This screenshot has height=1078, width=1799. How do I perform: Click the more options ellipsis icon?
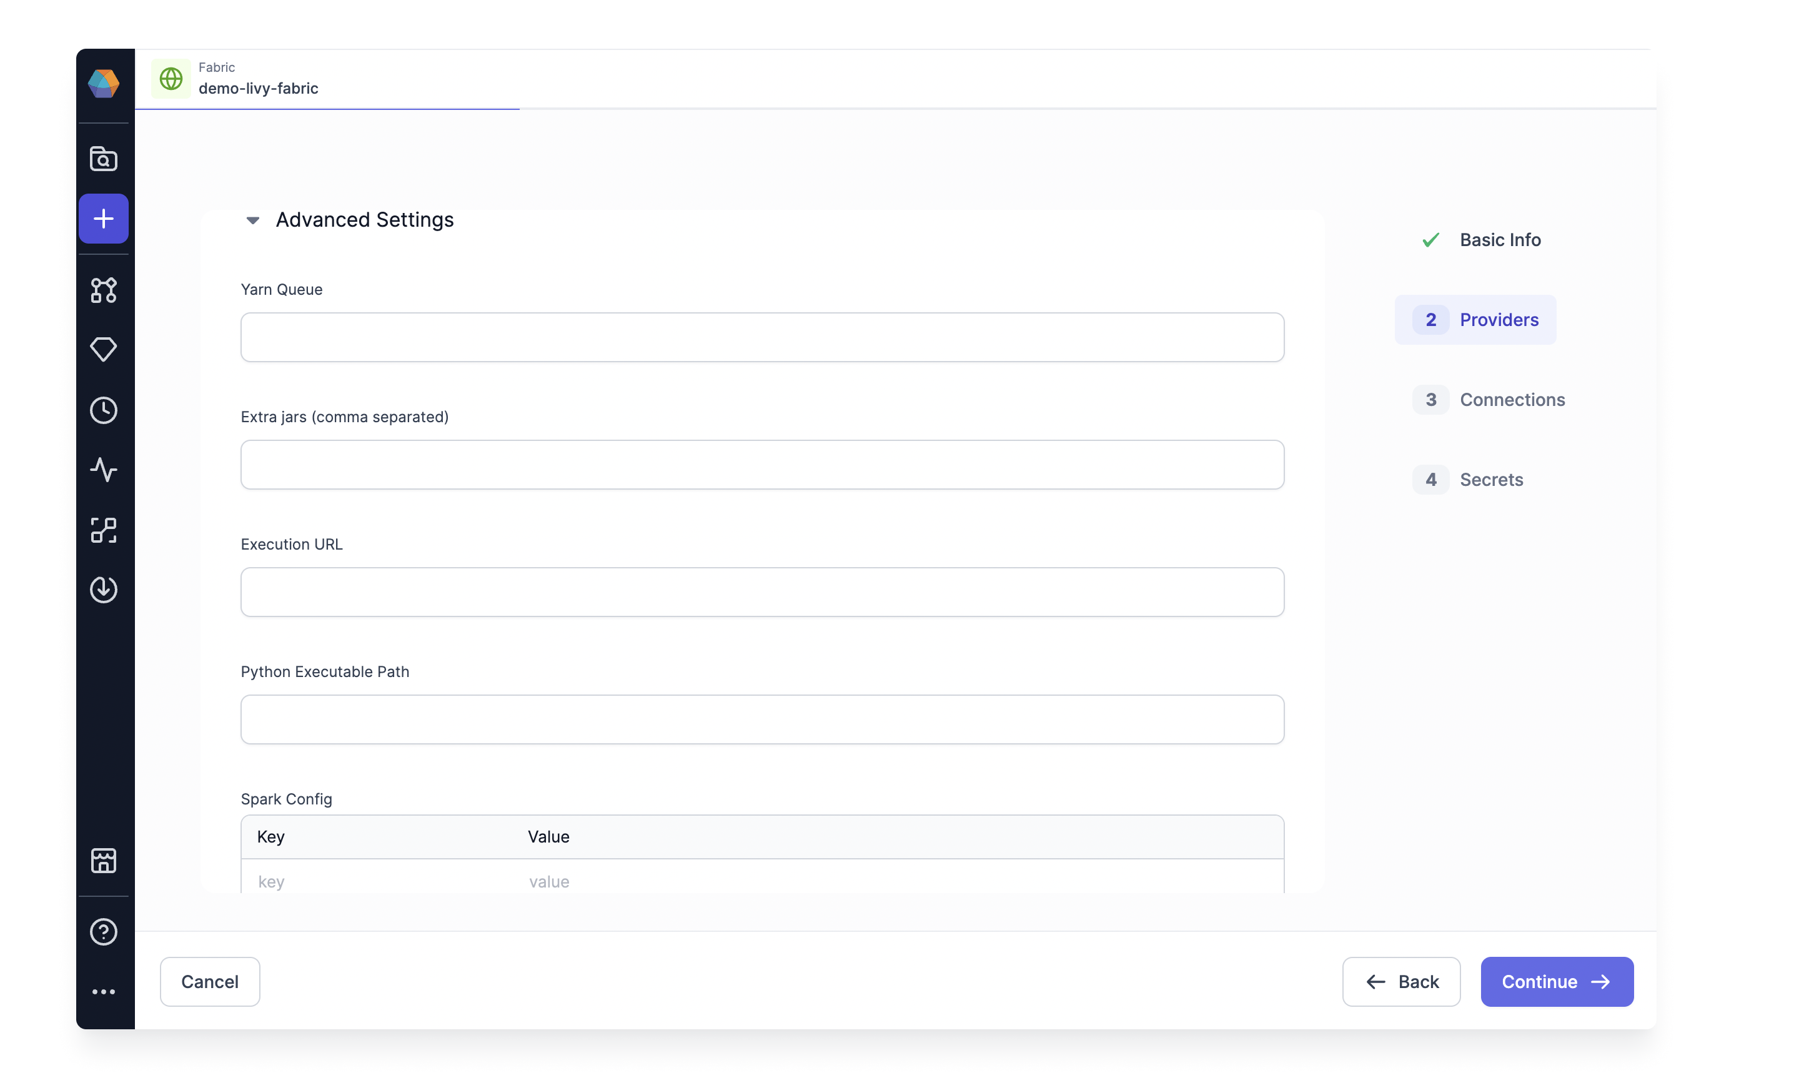pos(104,991)
